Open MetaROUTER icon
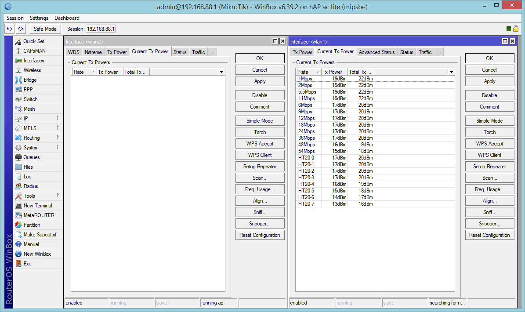The width and height of the screenshot is (525, 312). [x=18, y=215]
